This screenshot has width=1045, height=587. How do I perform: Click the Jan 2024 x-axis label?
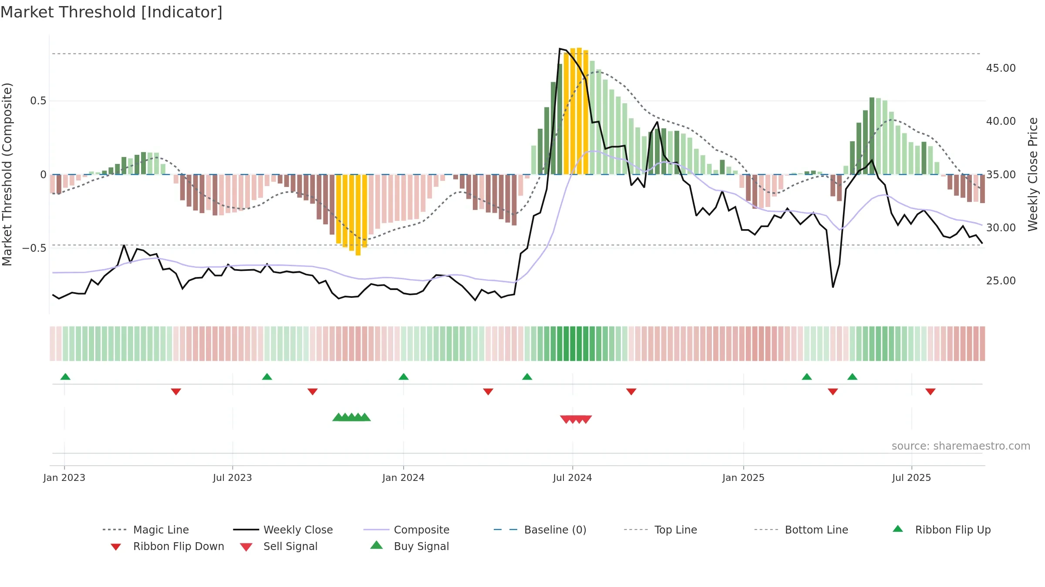point(404,477)
